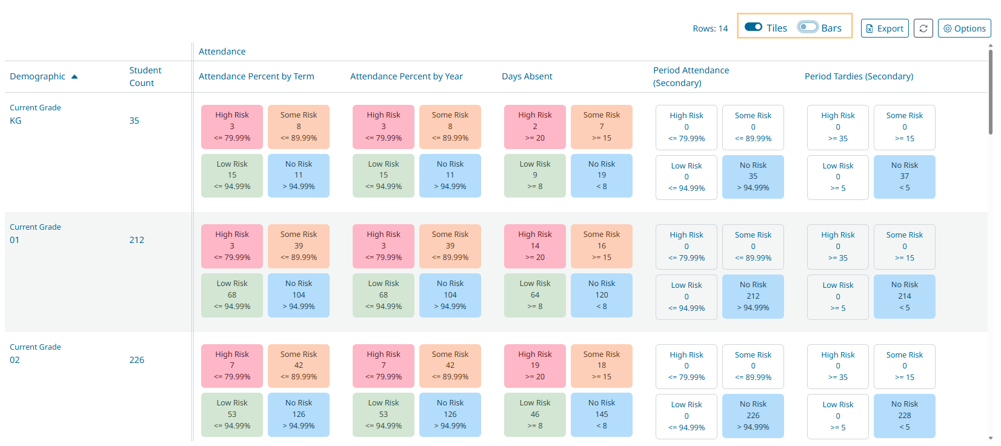Disable the Tiles view toggle
Image resolution: width=1001 pixels, height=446 pixels.
(753, 27)
